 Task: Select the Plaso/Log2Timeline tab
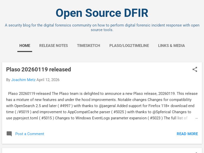129,46
